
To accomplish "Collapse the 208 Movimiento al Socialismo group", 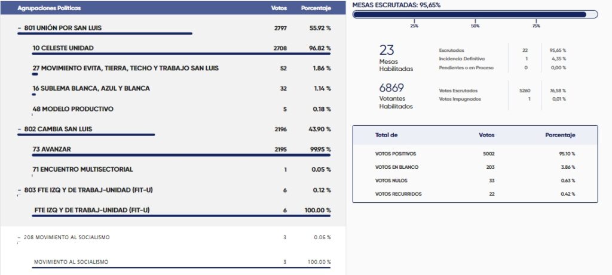I will 20,237.
